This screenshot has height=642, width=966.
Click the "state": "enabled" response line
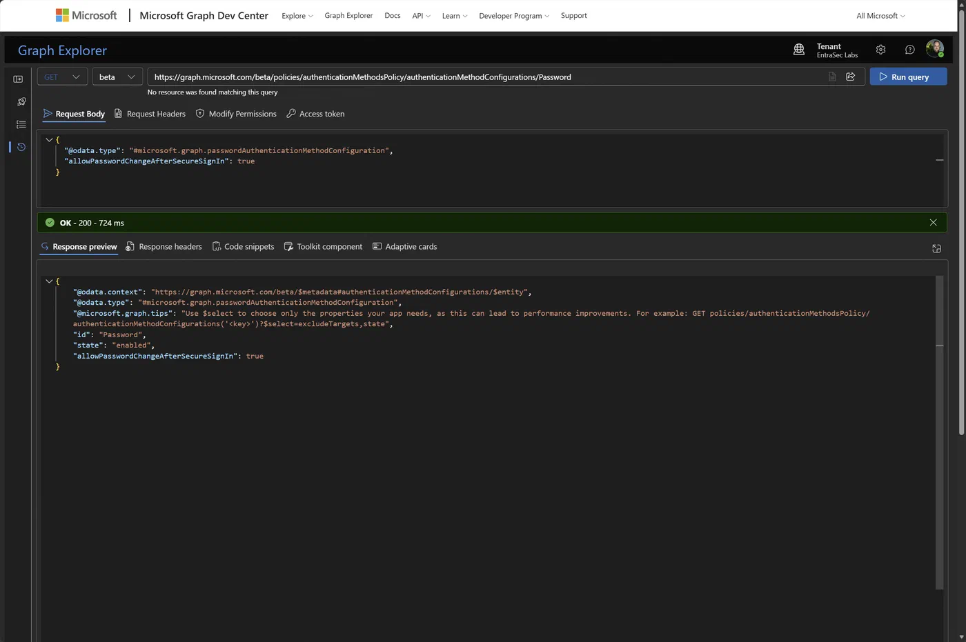(x=114, y=345)
